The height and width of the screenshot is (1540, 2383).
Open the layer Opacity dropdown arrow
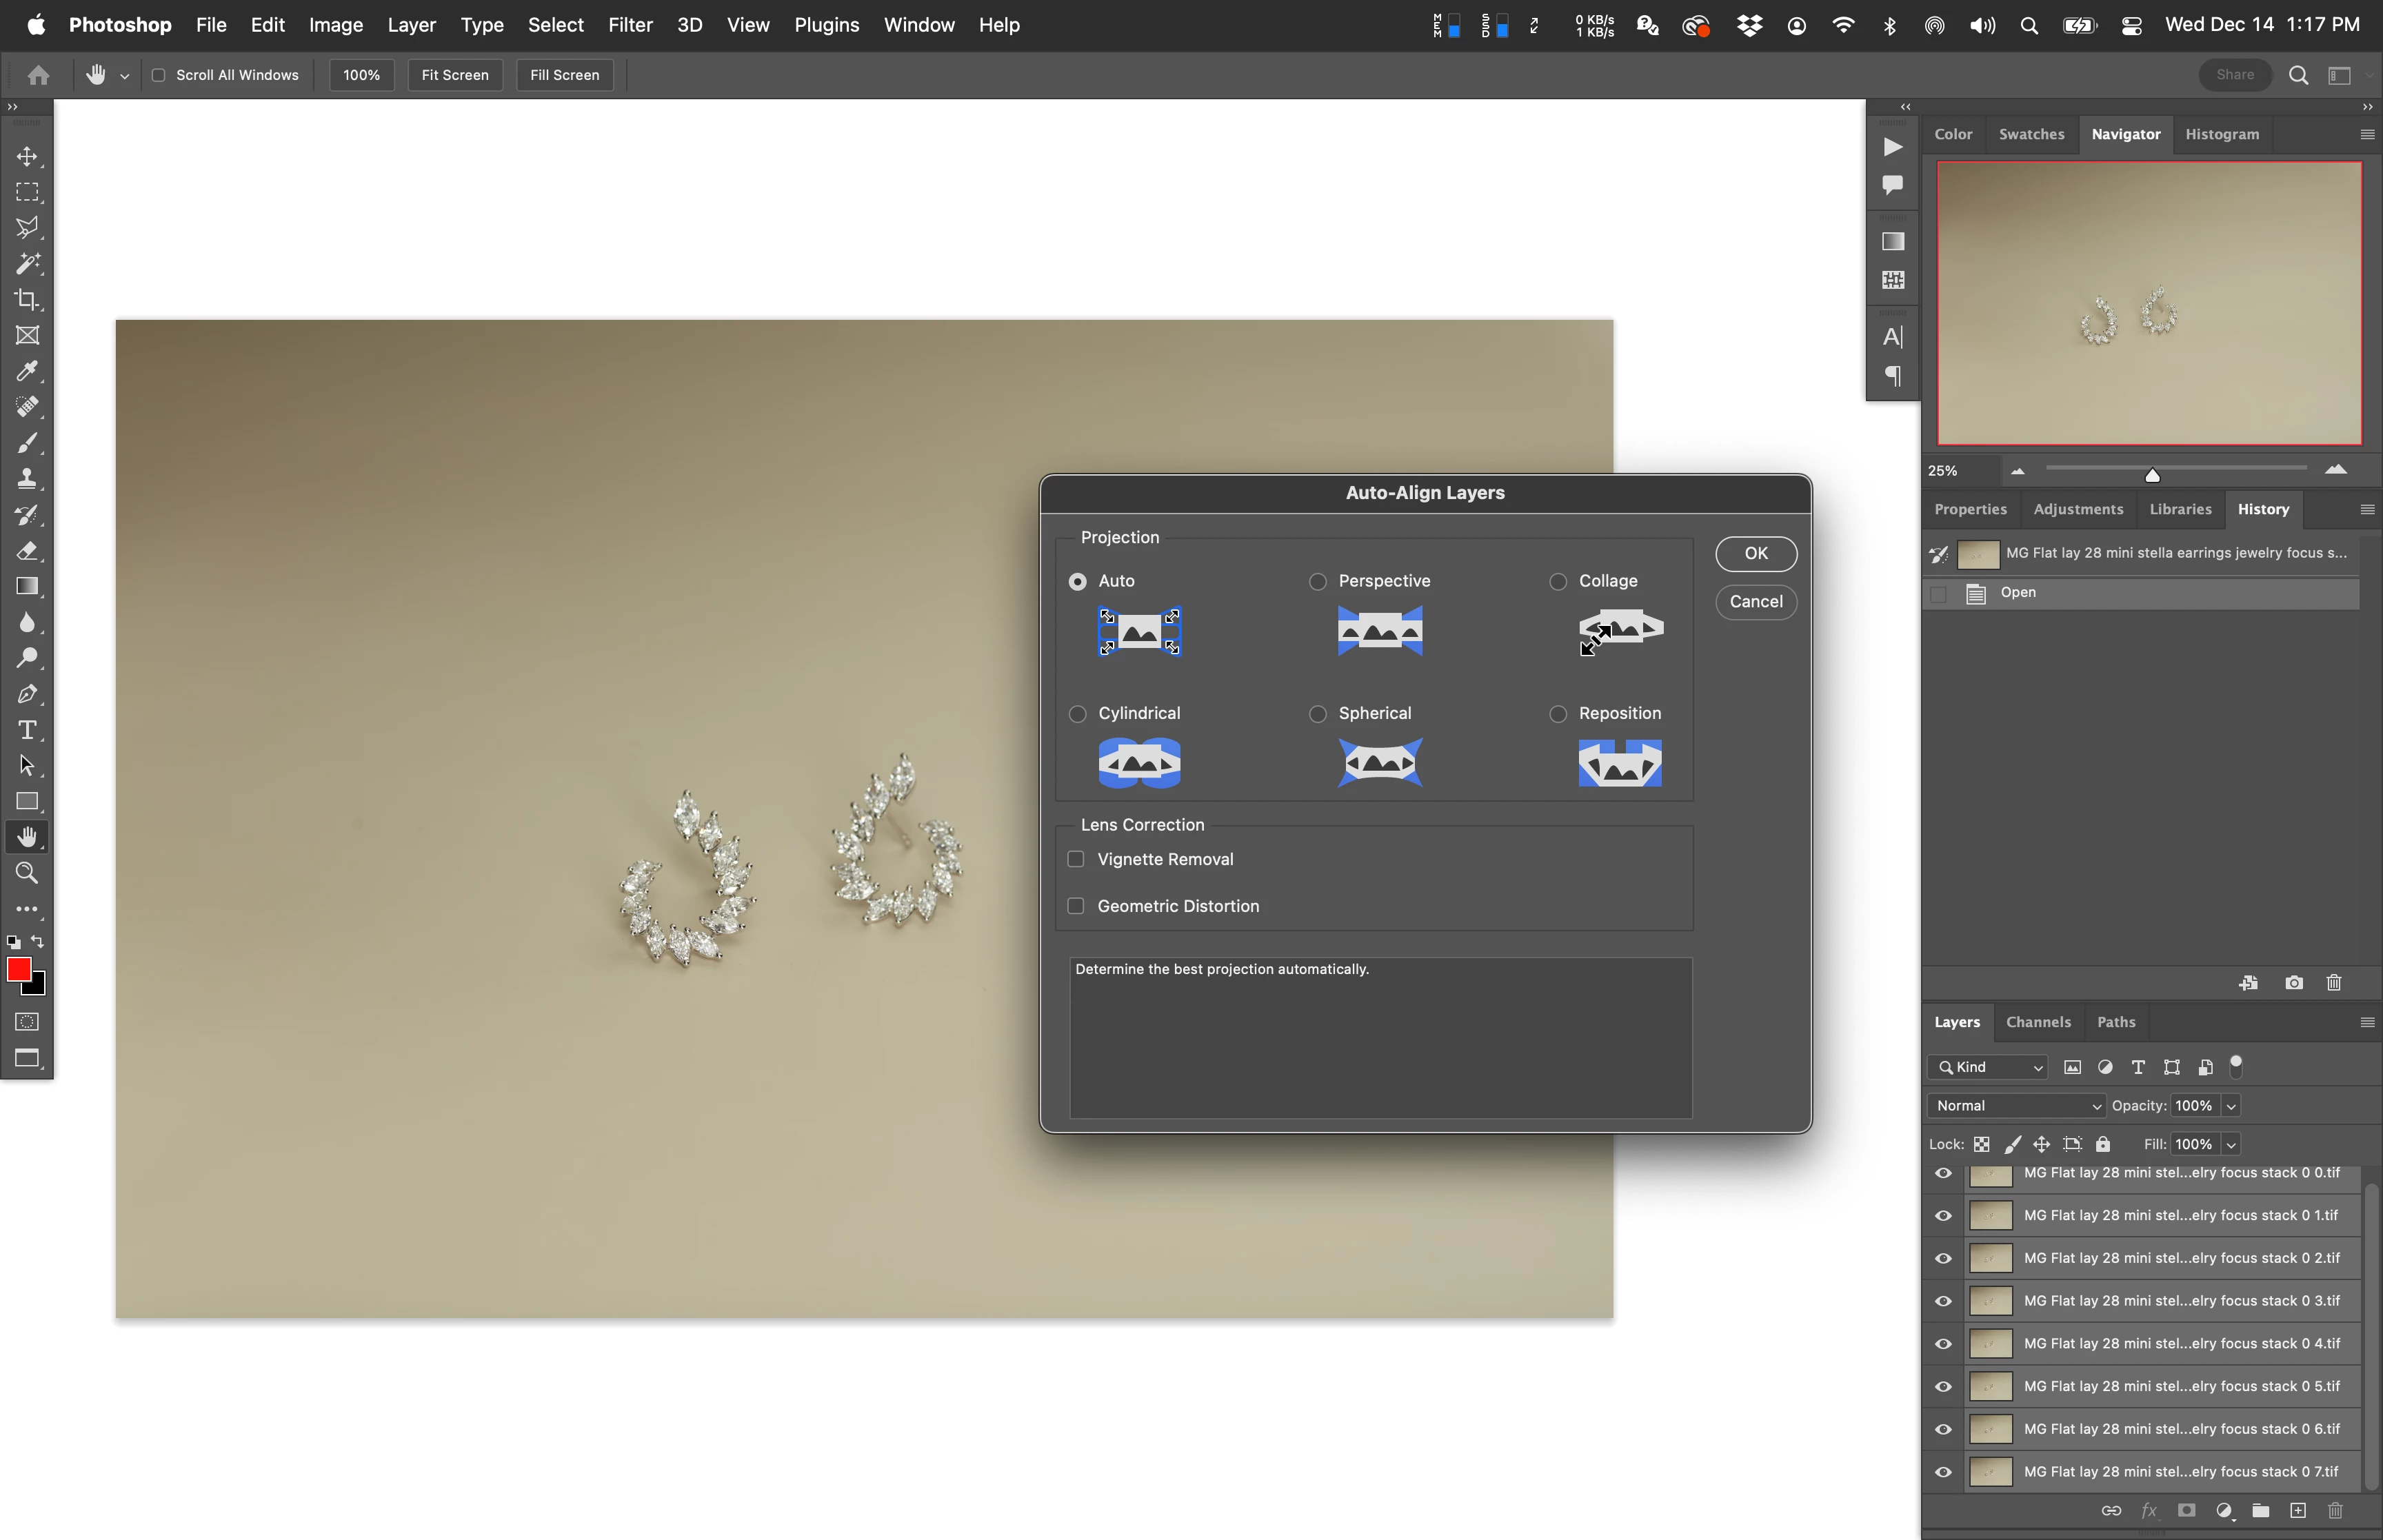(2231, 1105)
